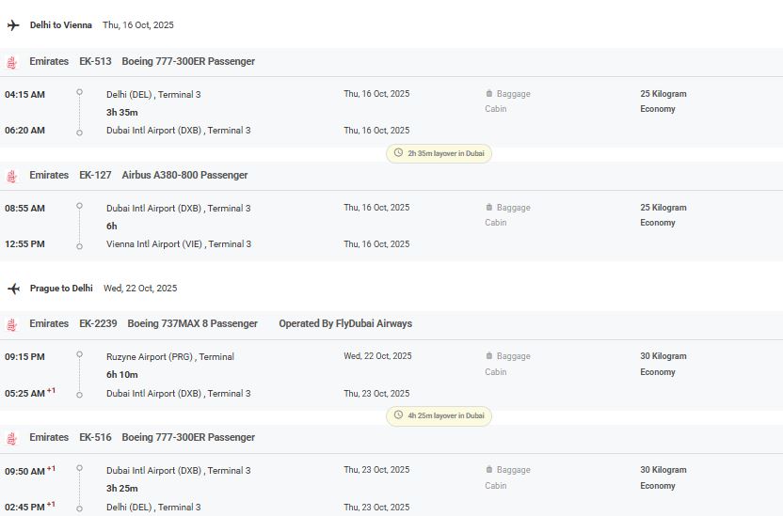Click the clock icon in 4h 25m layover badge
The image size is (783, 516).
click(398, 414)
